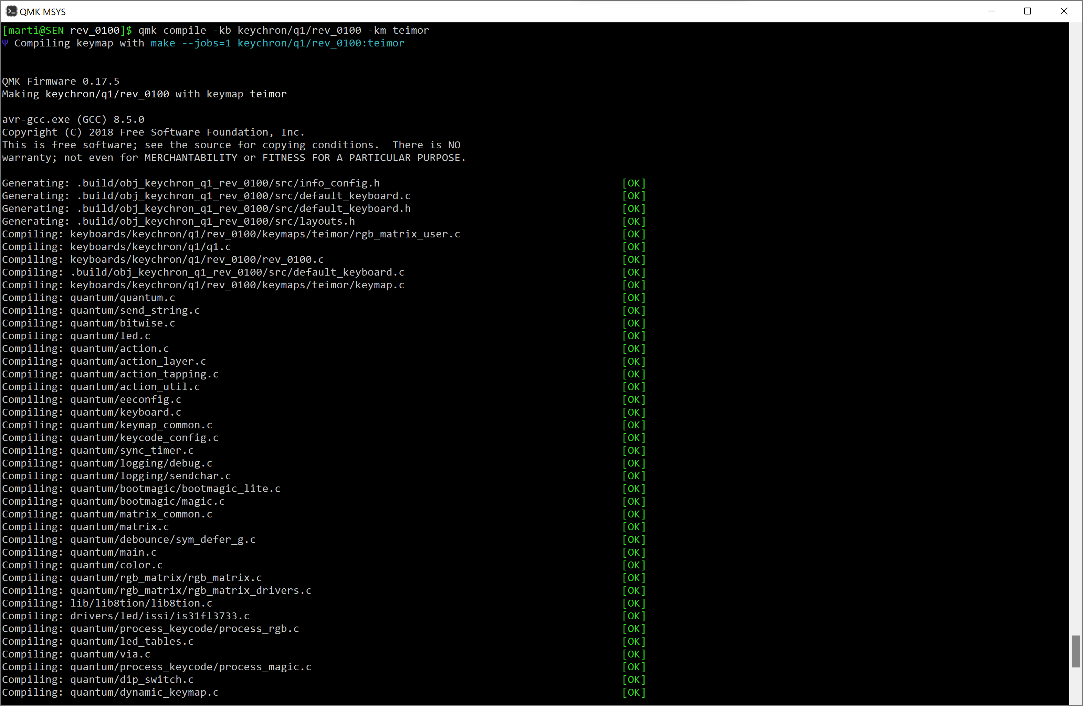Click the rev_0100.c compiling line
The height and width of the screenshot is (706, 1083).
[x=163, y=260]
